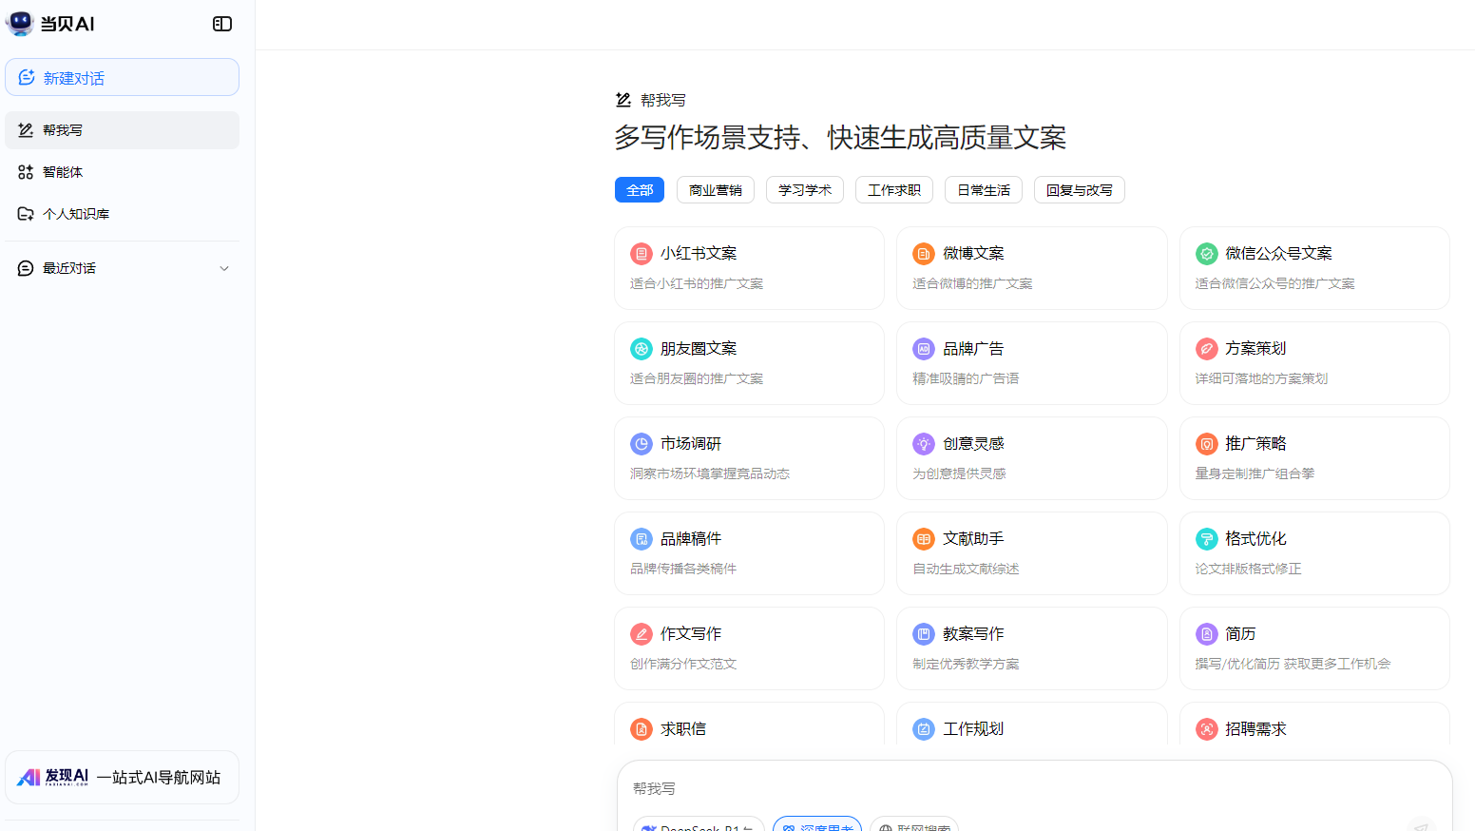Select the 文献助手 card icon
The width and height of the screenshot is (1475, 831).
(924, 539)
